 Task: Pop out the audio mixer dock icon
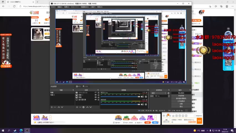tap(148, 90)
